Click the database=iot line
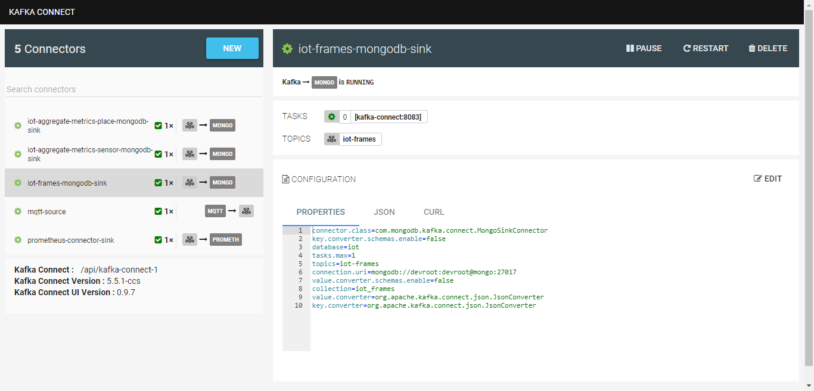This screenshot has width=814, height=391. pyautogui.click(x=335, y=247)
